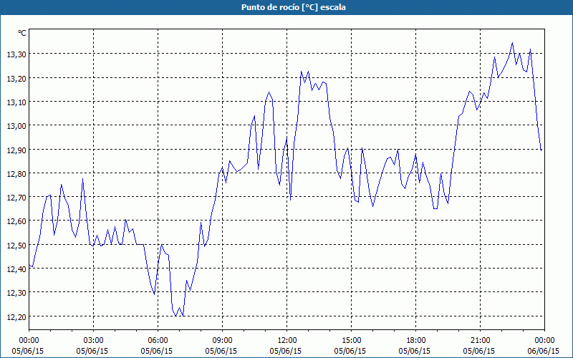Click the "15:00" time label
This screenshot has height=358, width=573.
click(x=351, y=341)
